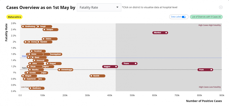Close the Cases Overview panel
The height and width of the screenshot is (106, 229).
click(221, 7)
